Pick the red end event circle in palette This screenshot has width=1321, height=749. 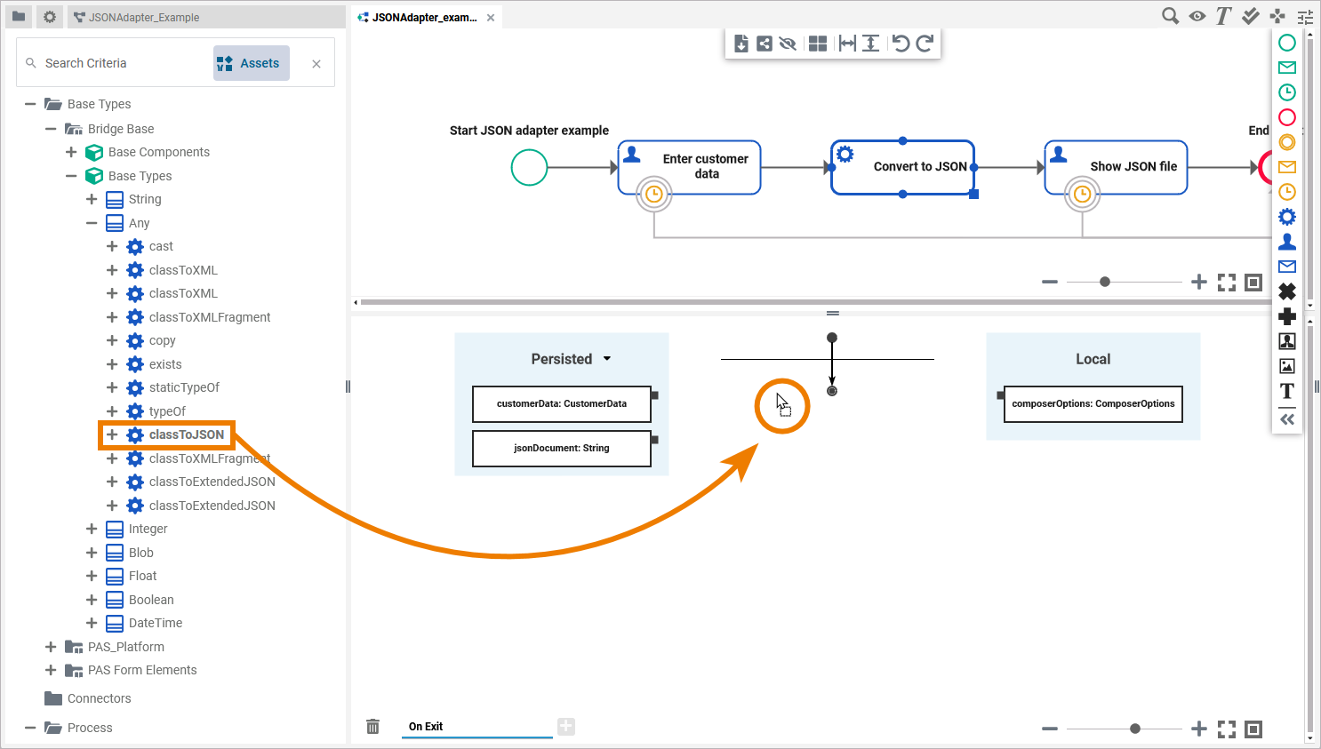[x=1286, y=117]
